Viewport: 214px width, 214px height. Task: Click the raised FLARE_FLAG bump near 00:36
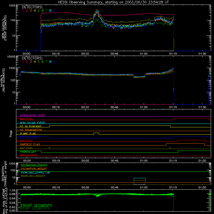point(96,133)
